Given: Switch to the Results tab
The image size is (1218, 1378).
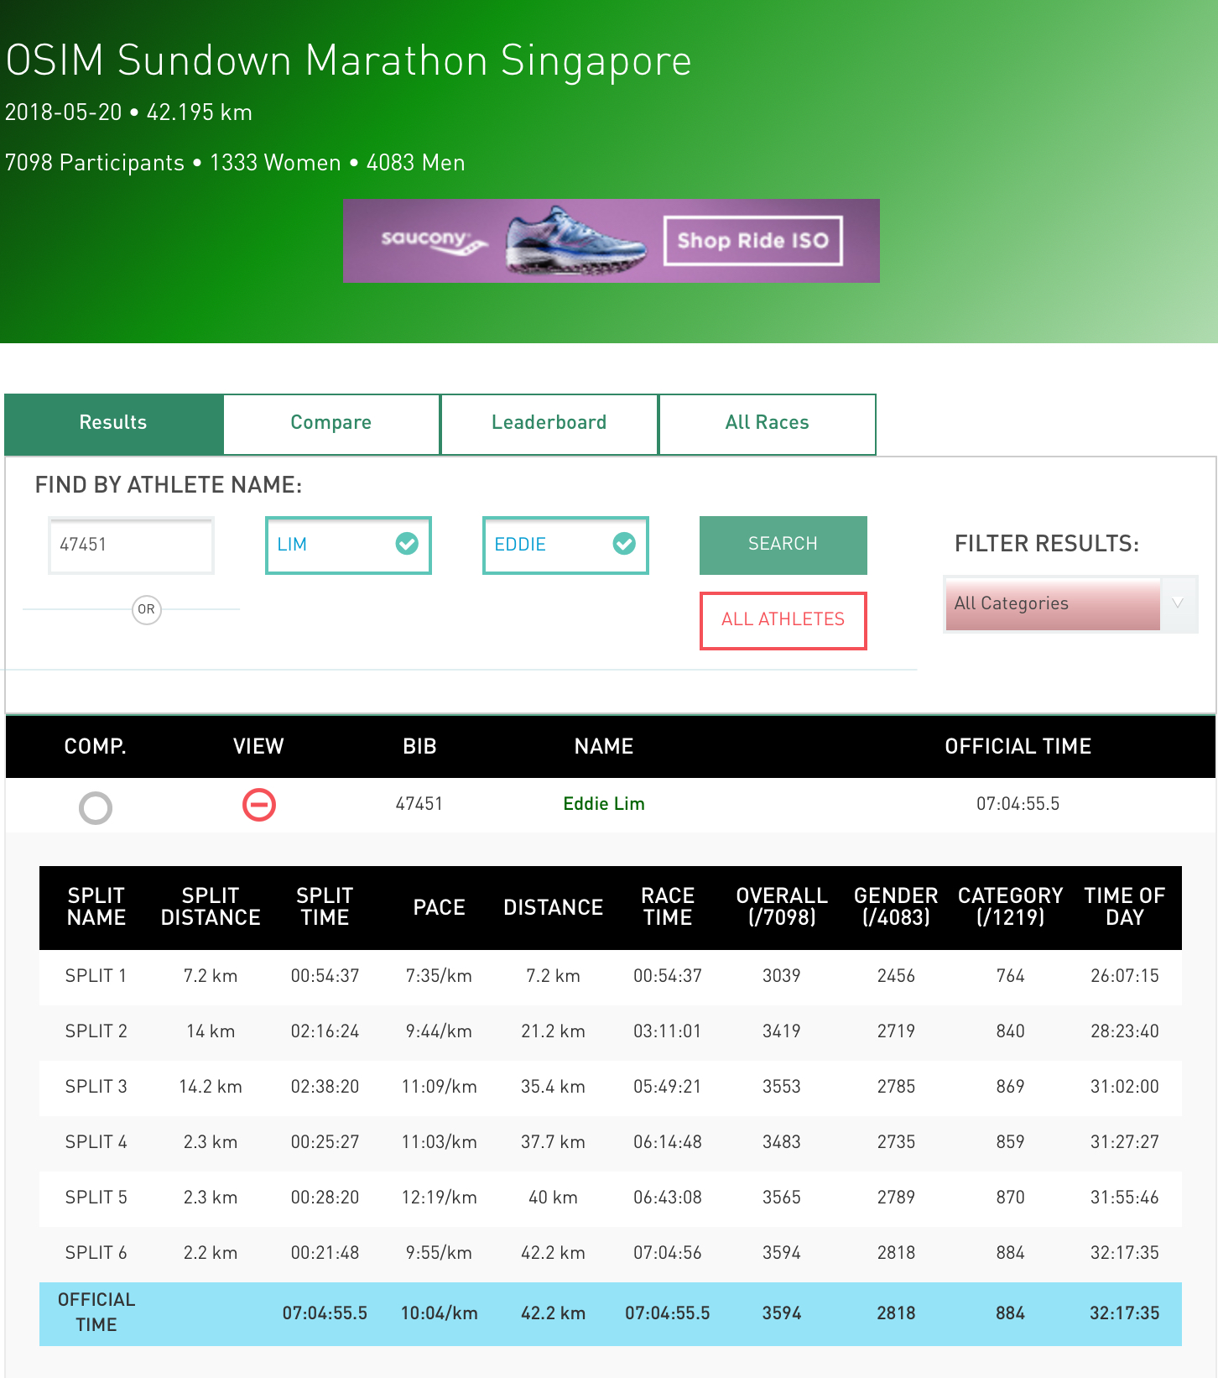Looking at the screenshot, I should 113,423.
